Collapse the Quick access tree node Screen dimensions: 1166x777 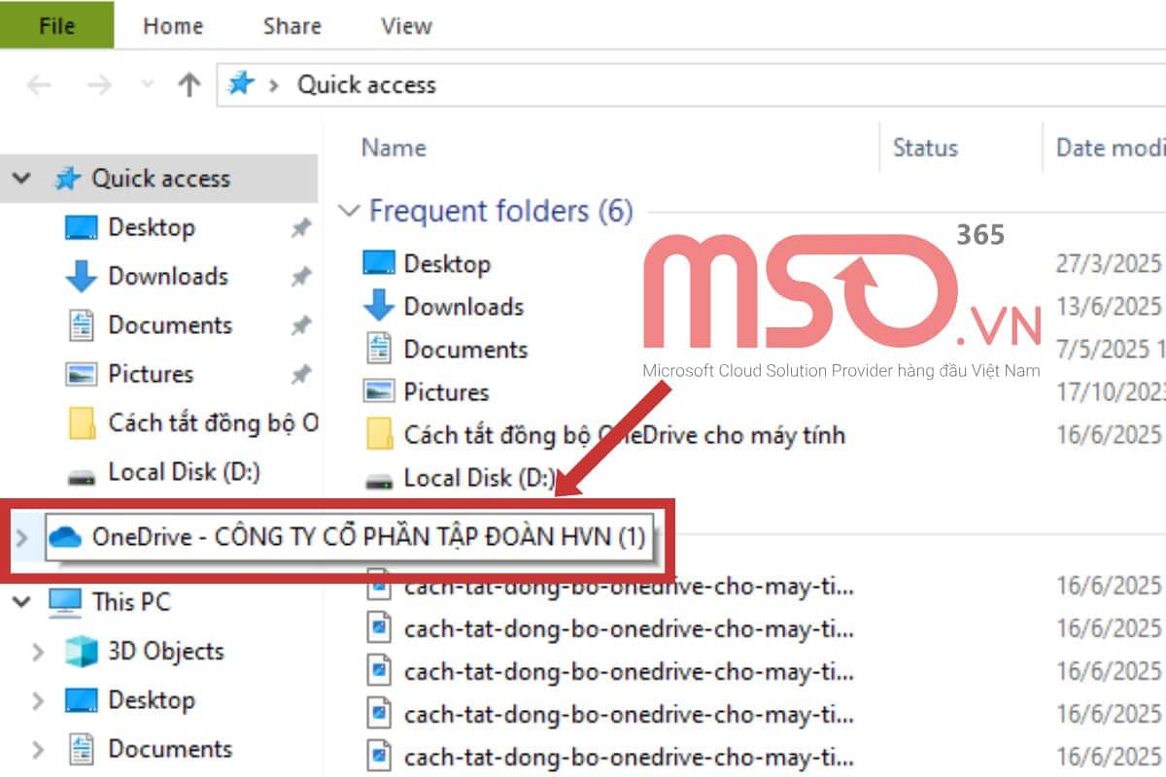pos(22,179)
